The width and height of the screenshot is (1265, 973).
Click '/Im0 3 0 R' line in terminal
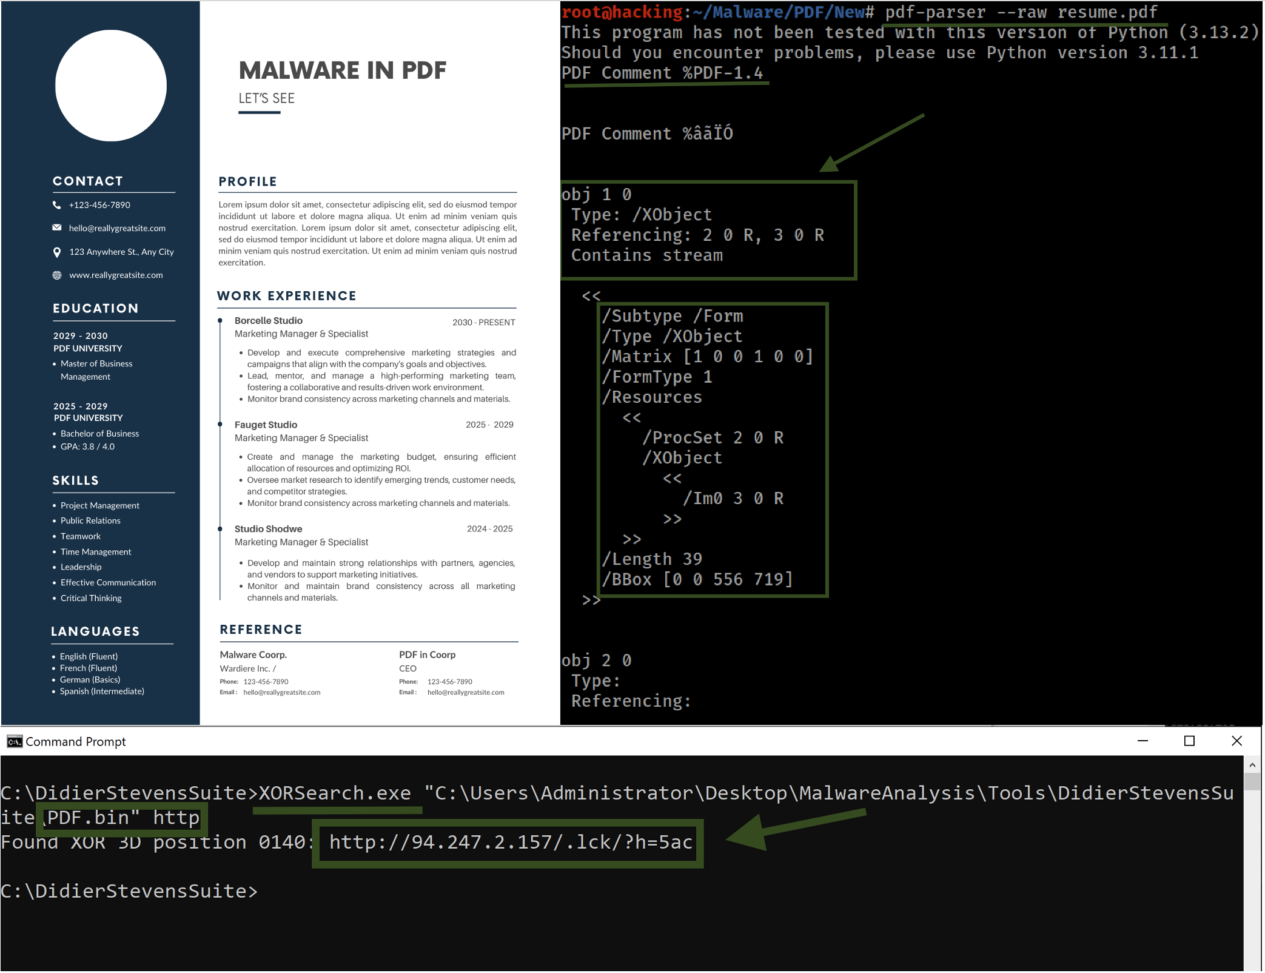click(733, 499)
